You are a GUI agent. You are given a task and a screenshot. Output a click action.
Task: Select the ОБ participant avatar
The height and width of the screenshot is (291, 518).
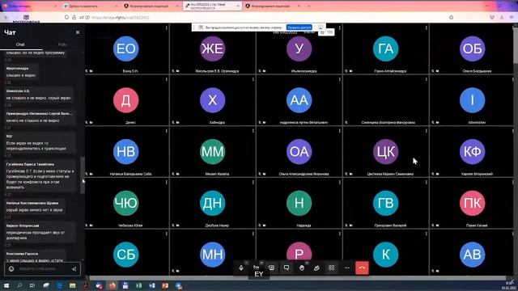click(x=472, y=48)
